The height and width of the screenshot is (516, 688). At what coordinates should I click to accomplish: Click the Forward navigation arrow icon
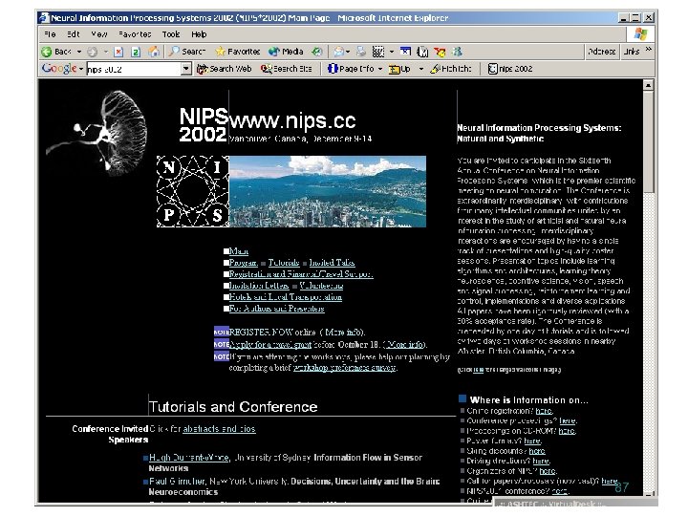click(x=92, y=52)
